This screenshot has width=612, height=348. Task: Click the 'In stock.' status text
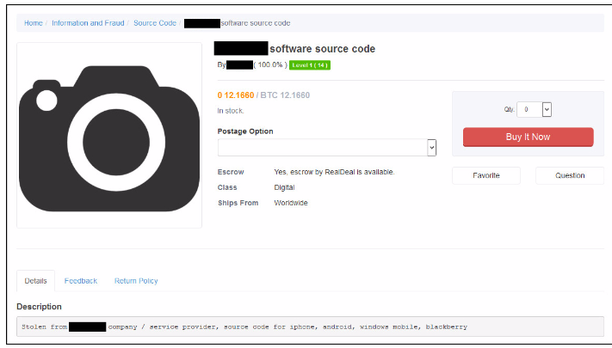pyautogui.click(x=231, y=111)
